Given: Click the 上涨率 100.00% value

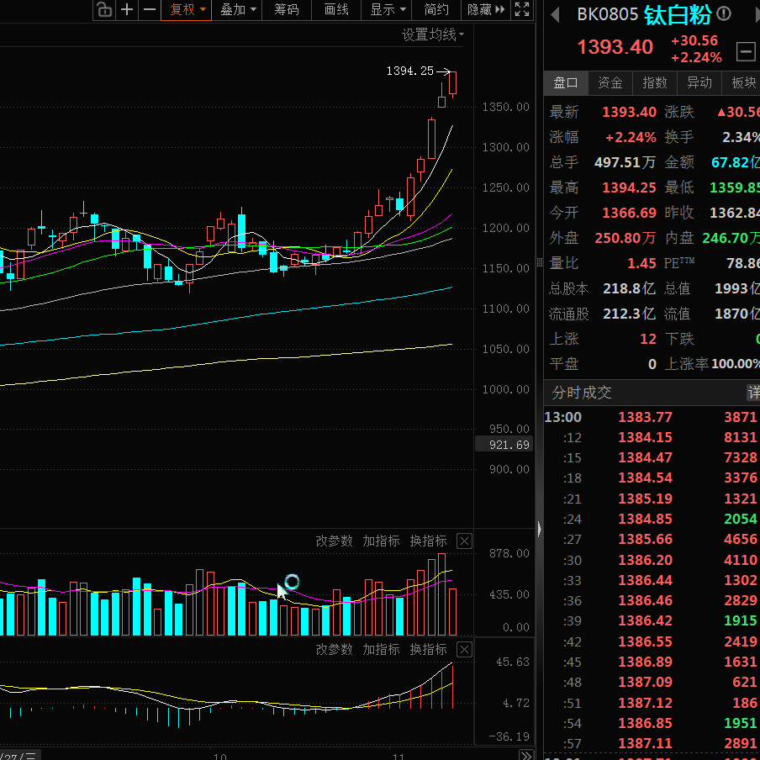Looking at the screenshot, I should (736, 364).
